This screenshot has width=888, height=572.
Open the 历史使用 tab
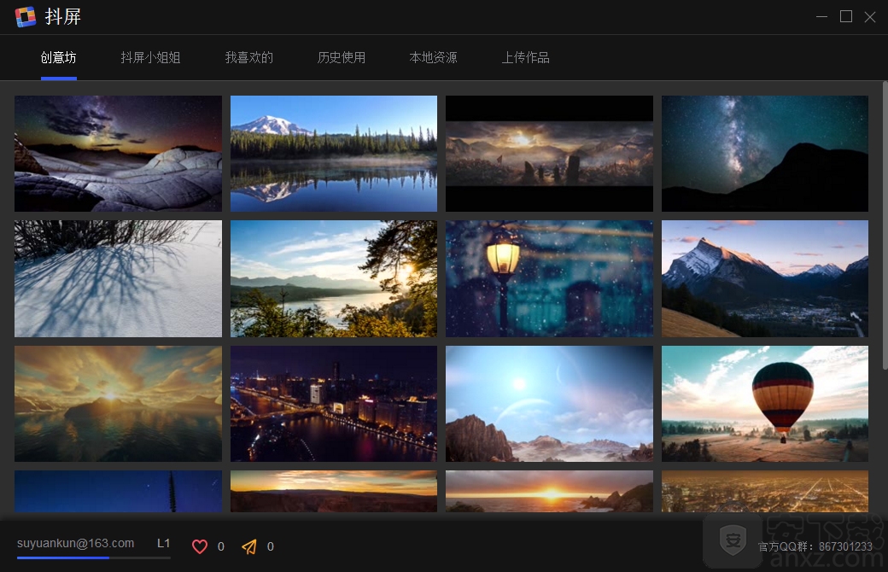pos(342,57)
